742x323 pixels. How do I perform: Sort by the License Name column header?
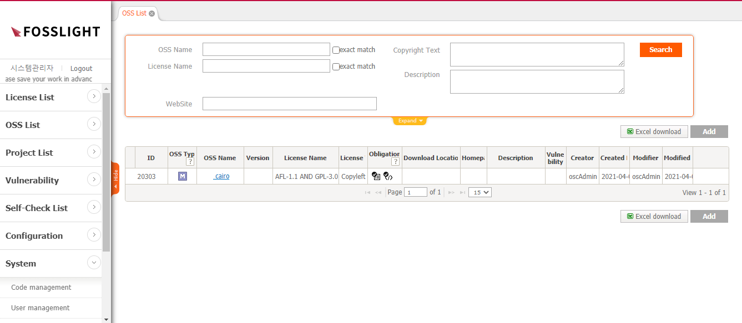coord(305,158)
